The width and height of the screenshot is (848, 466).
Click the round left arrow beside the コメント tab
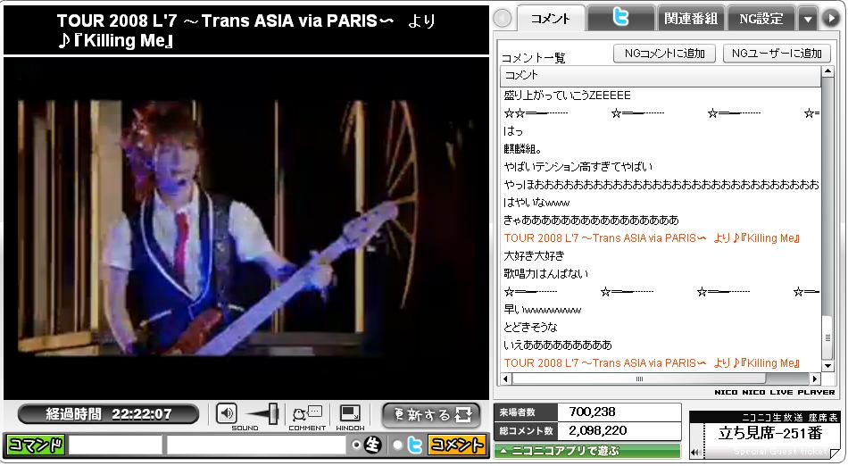(503, 19)
